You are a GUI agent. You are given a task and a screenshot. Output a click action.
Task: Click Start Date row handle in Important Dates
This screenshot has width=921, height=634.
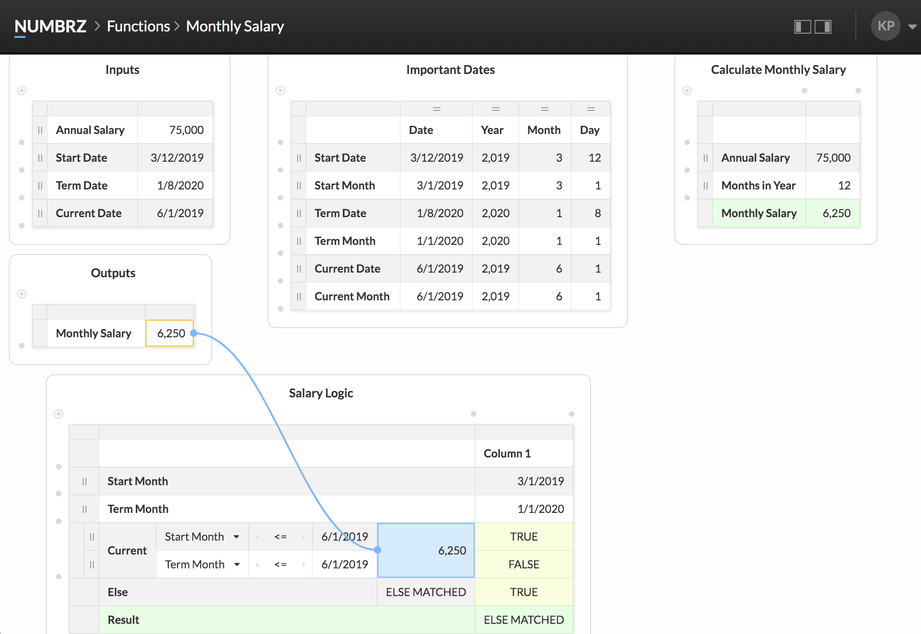(x=299, y=158)
